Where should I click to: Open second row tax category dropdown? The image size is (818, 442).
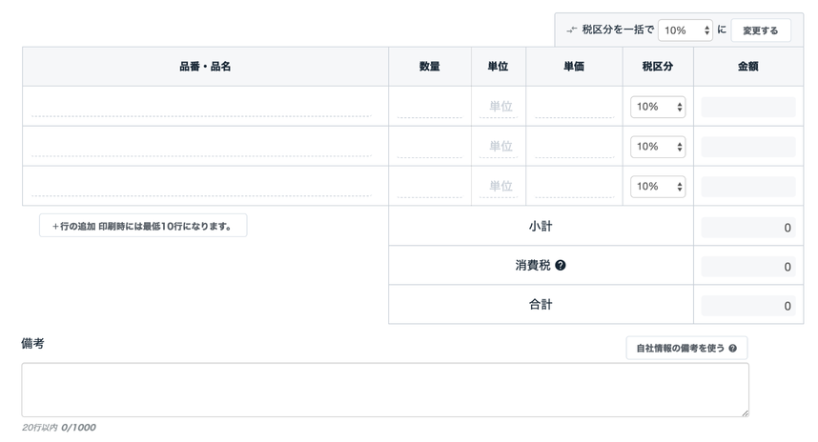[x=657, y=147]
